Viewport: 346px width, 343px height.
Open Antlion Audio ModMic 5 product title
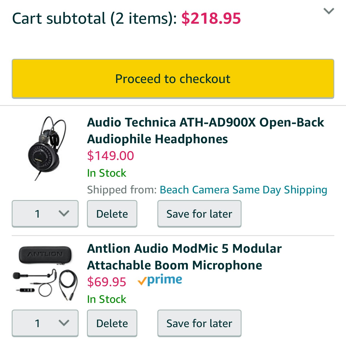tap(184, 257)
